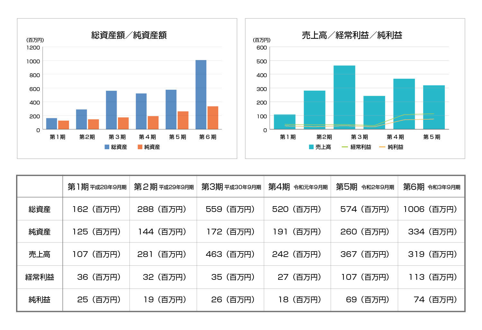The width and height of the screenshot is (482, 330).
Task: Select cell 191 (百万円)
Action: [298, 232]
